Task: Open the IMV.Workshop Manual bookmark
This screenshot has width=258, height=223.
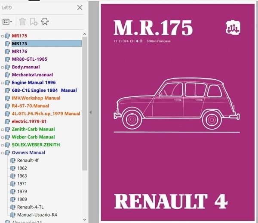Action: [x=36, y=98]
